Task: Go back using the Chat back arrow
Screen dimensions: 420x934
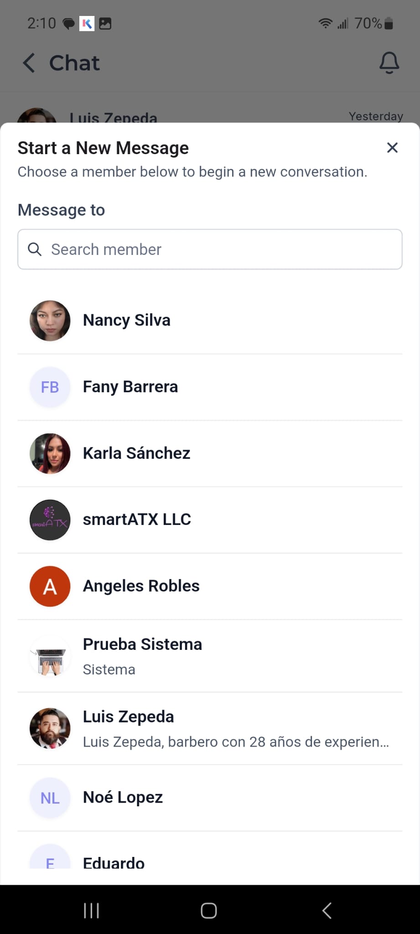Action: tap(29, 63)
